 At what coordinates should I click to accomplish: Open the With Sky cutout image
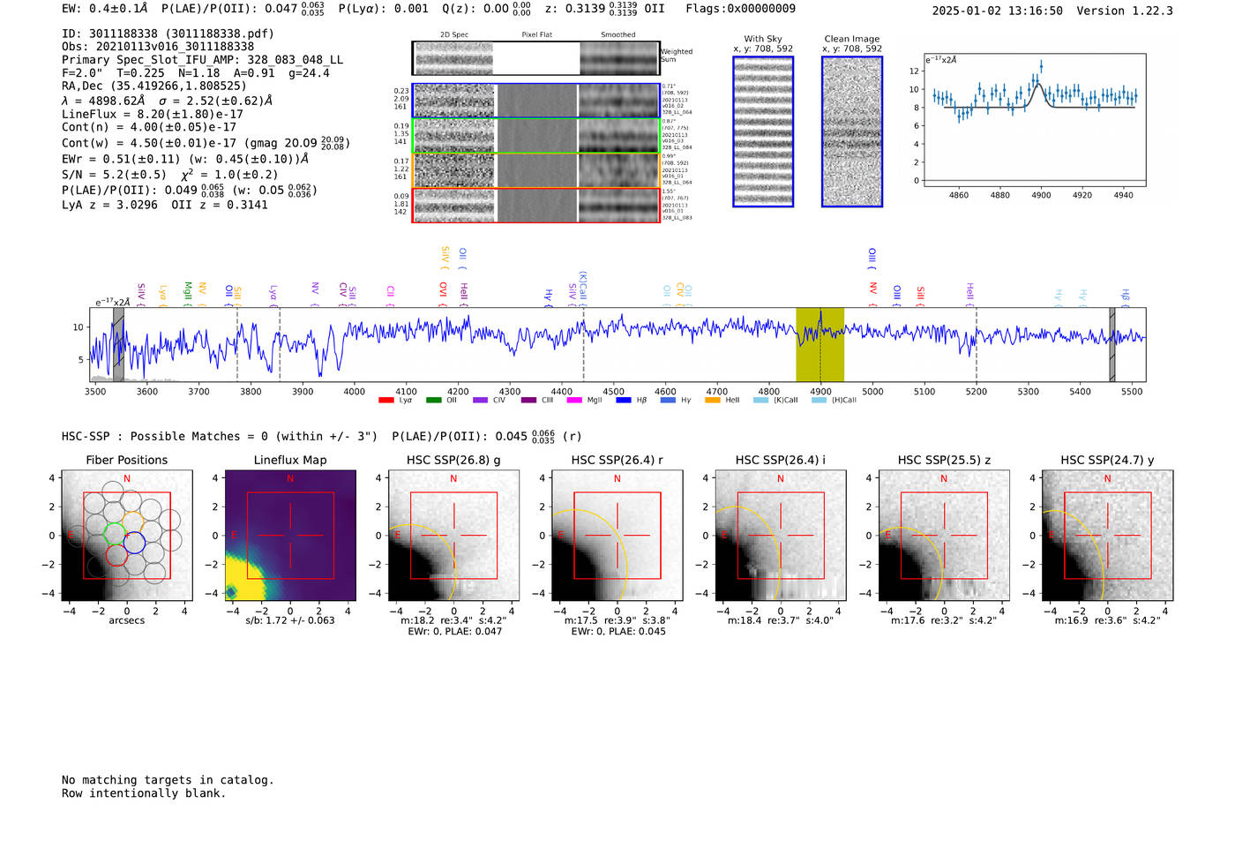click(x=763, y=131)
